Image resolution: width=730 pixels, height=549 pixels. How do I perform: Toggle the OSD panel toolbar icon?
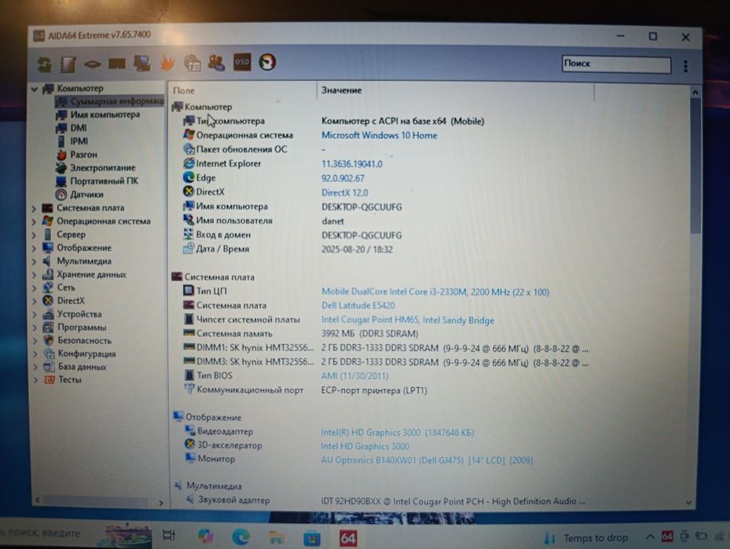pyautogui.click(x=241, y=62)
